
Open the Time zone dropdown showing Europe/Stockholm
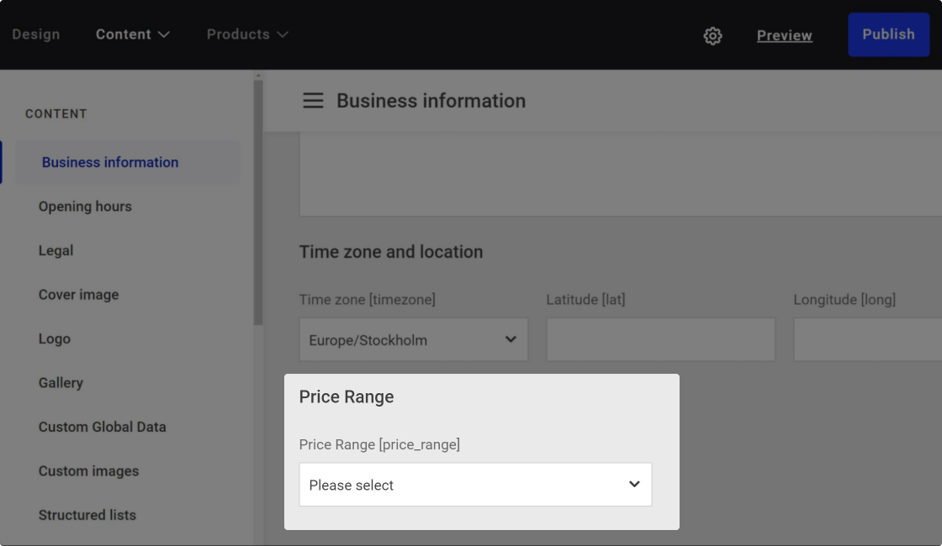click(x=413, y=339)
